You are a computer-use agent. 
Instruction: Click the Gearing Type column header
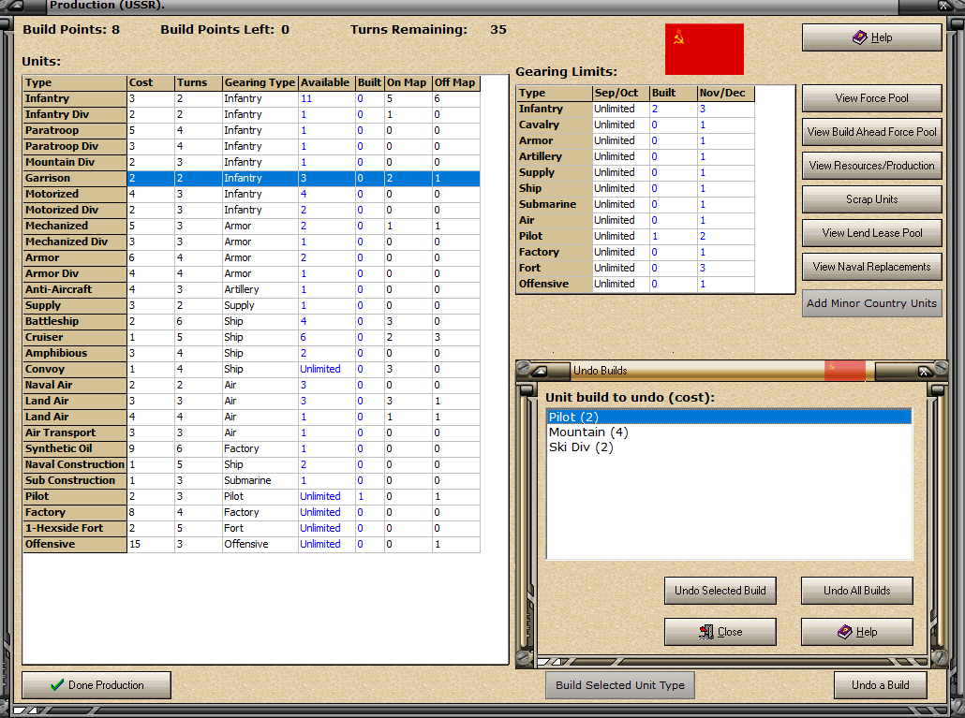tap(260, 82)
